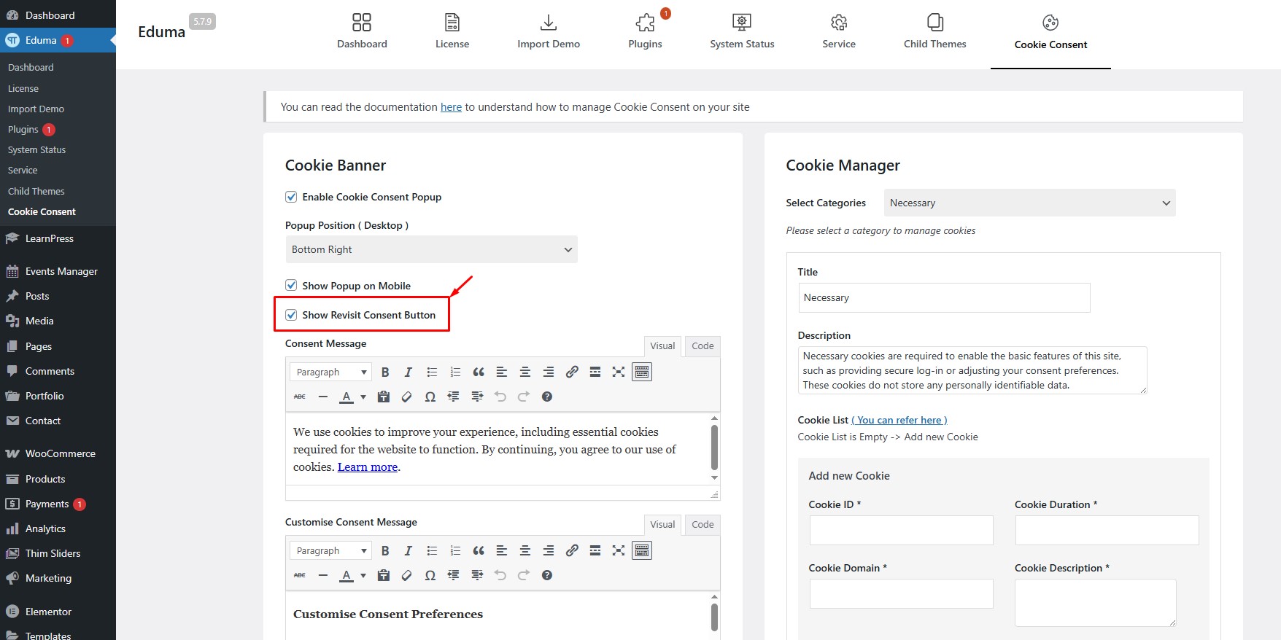
Task: Click Bold icon in Consent Message editor
Action: point(385,372)
